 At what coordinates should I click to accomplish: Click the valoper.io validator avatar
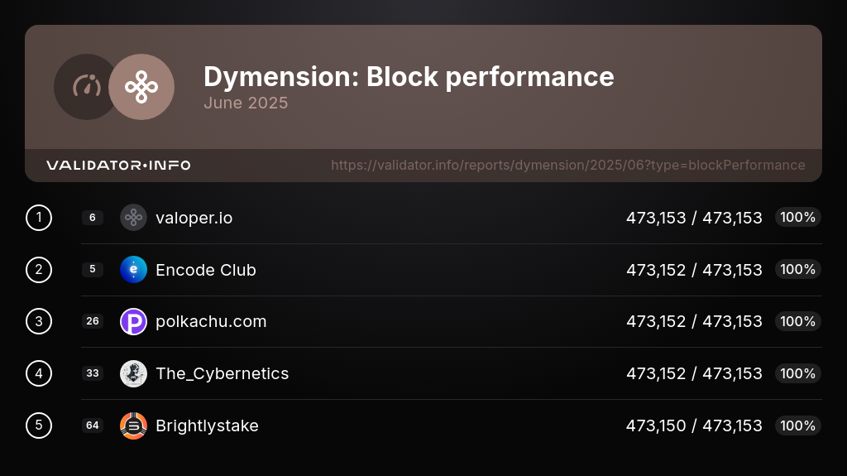coord(133,218)
